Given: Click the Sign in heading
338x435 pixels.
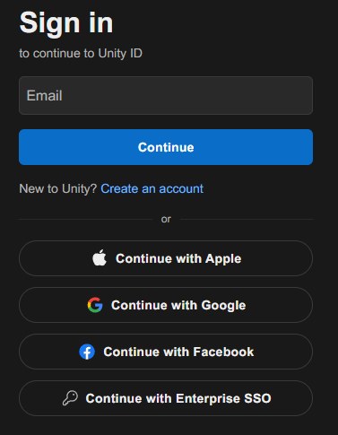Looking at the screenshot, I should pyautogui.click(x=66, y=23).
